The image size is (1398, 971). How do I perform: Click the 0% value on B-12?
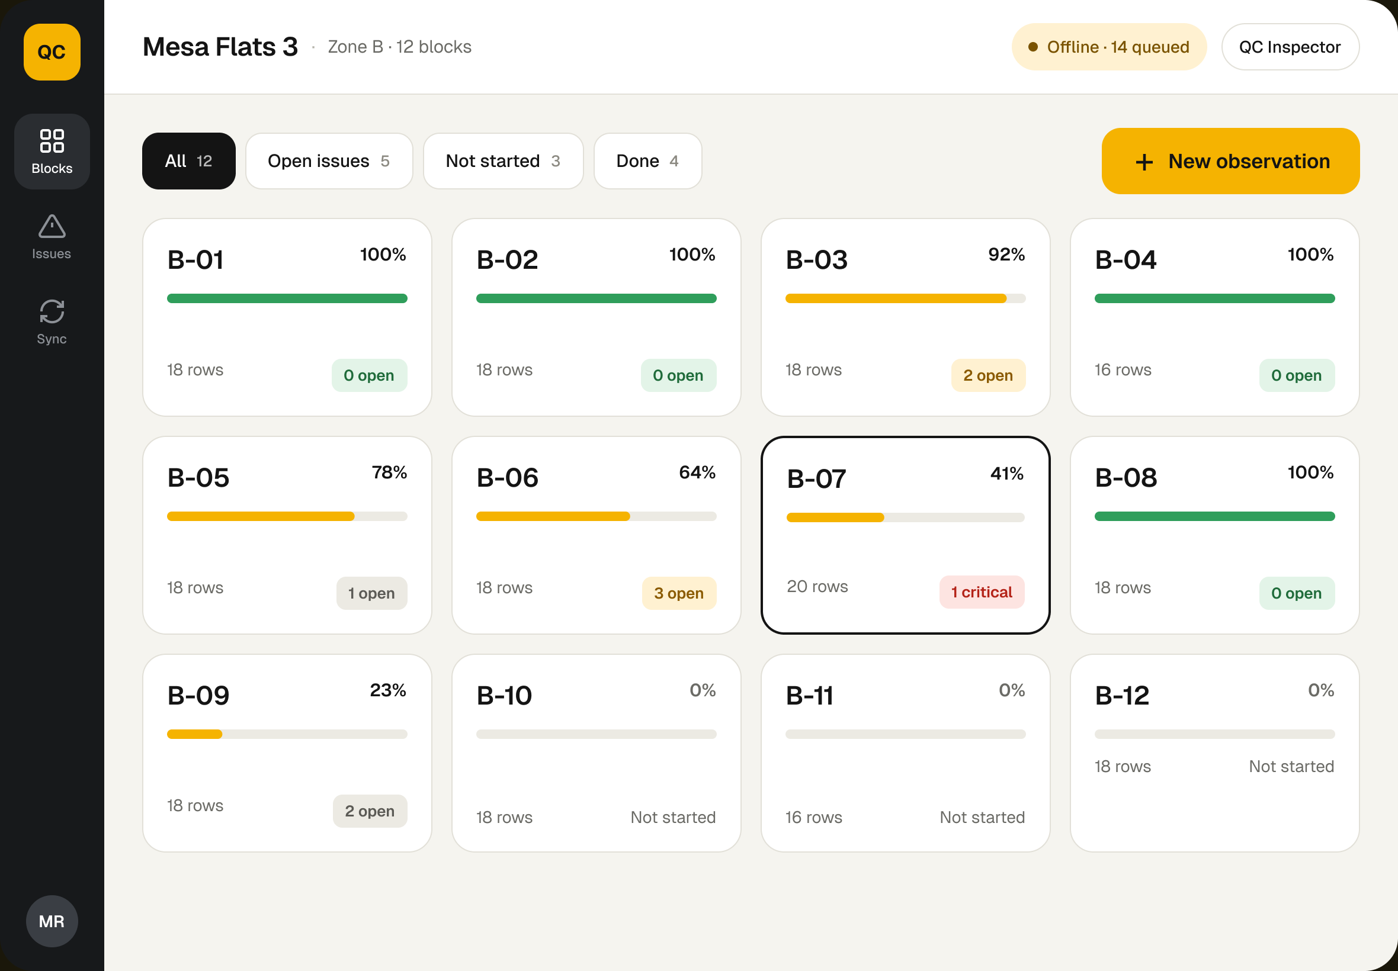[1321, 690]
